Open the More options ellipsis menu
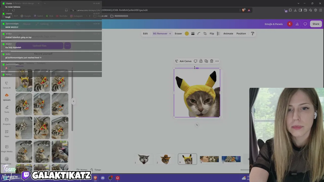 coord(217,61)
